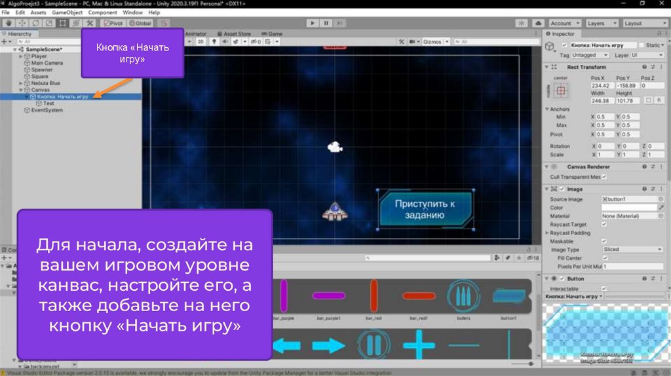Toggle scene lighting bulb icon

(x=214, y=41)
